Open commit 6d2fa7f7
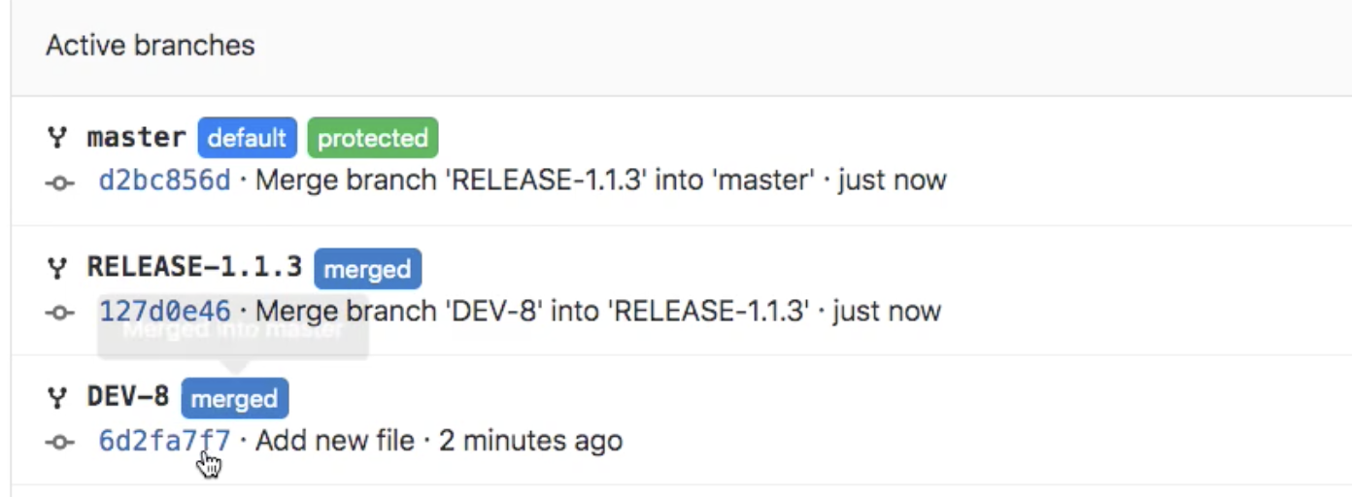This screenshot has width=1352, height=497. pyautogui.click(x=164, y=441)
